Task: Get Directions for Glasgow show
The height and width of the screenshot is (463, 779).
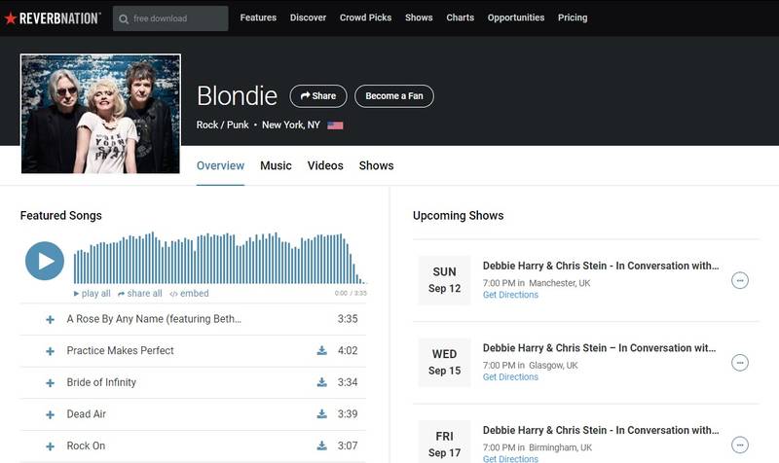Action: [510, 377]
